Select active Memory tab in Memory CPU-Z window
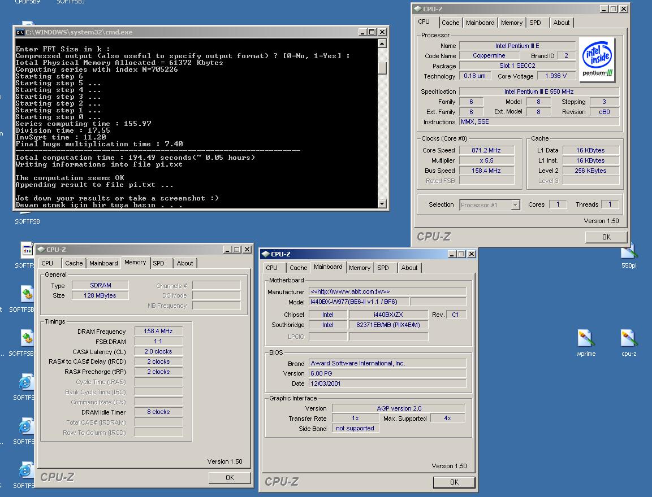Viewport: 652px width, 497px height. pos(135,263)
